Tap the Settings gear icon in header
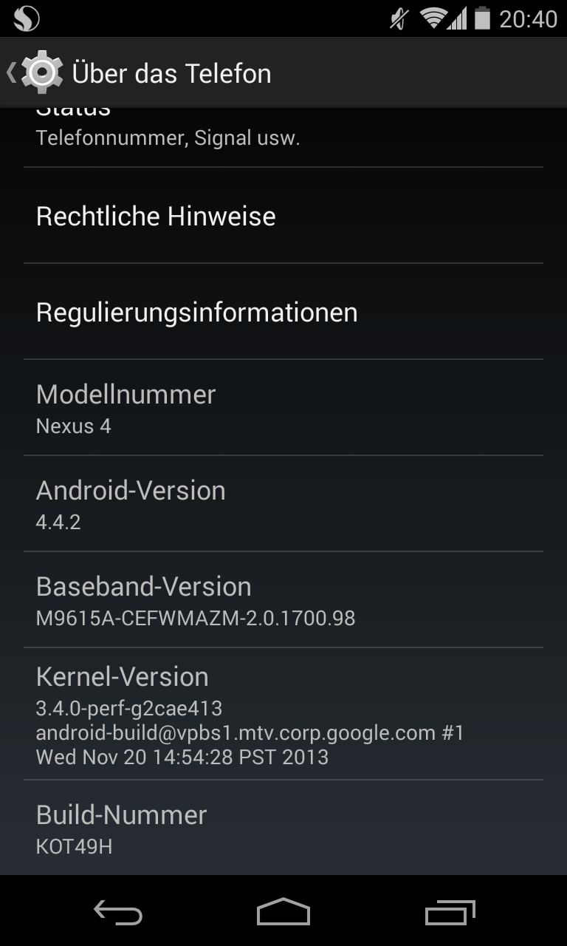Image resolution: width=567 pixels, height=946 pixels. pos(42,72)
